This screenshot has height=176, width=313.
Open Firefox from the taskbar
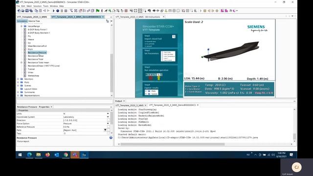(47, 154)
